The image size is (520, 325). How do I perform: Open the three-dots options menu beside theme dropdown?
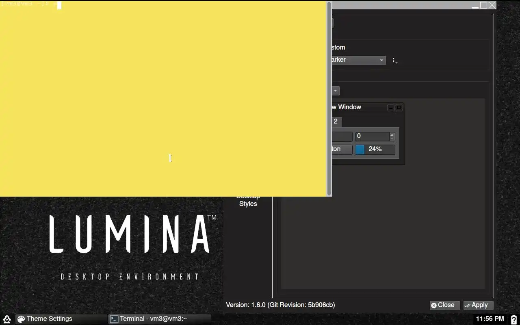[x=394, y=61]
